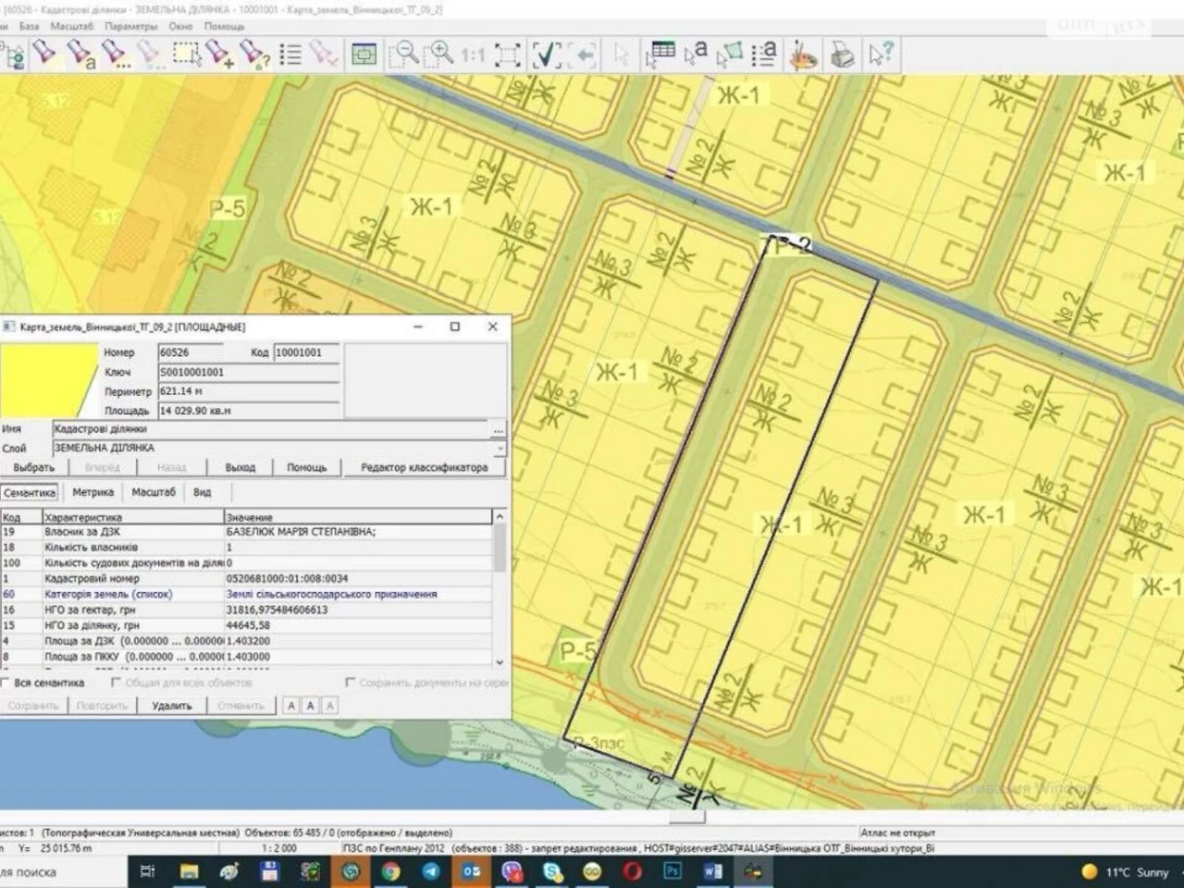Open Google Chrome from the taskbar

tap(390, 871)
